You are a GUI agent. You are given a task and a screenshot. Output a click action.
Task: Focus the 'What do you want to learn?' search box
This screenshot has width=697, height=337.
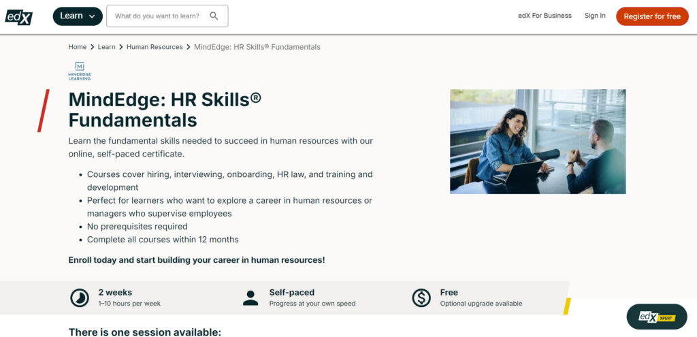point(167,16)
